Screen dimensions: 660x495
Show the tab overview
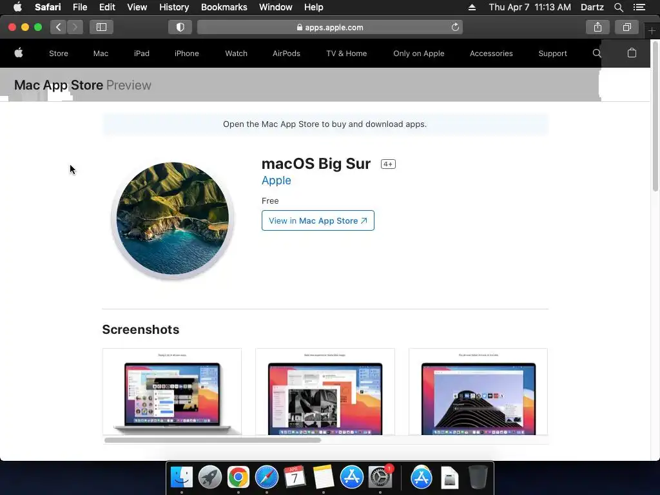point(626,27)
